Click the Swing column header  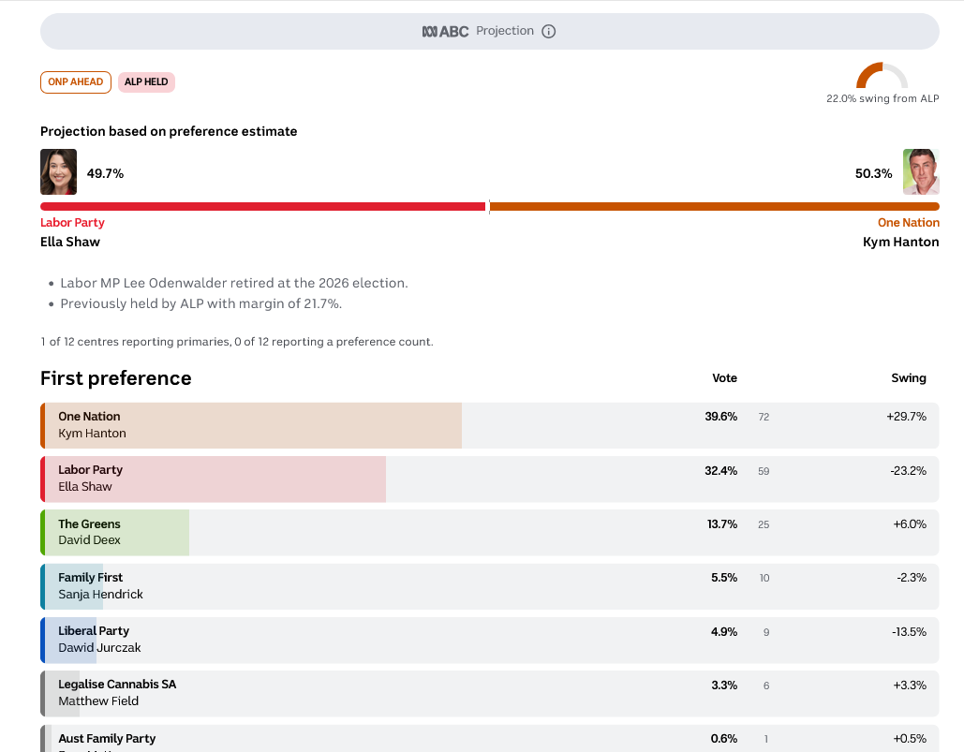(x=909, y=378)
